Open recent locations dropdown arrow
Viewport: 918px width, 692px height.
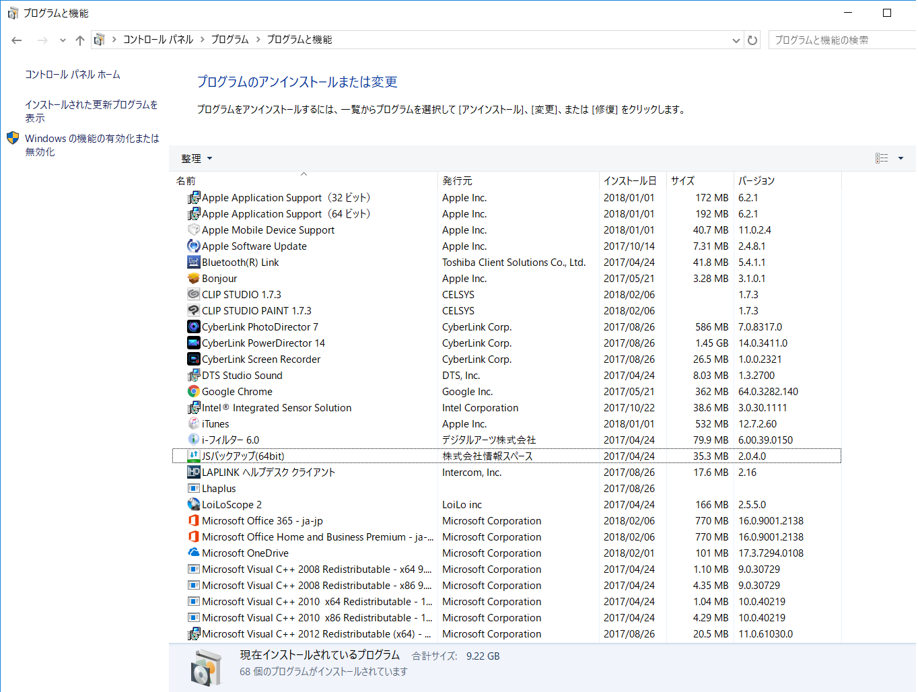click(63, 40)
